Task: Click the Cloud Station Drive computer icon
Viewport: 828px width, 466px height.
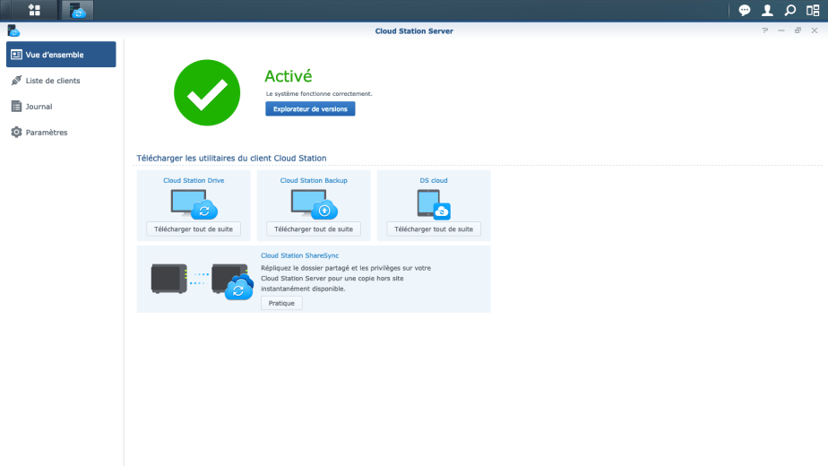Action: (x=194, y=203)
